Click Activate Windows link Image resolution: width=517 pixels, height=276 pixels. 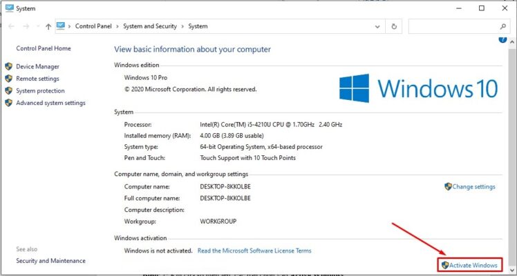pyautogui.click(x=473, y=265)
